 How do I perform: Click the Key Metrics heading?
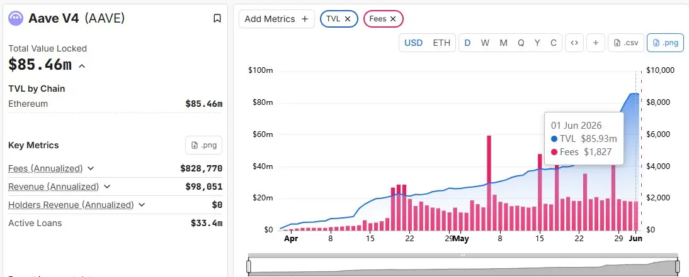(33, 145)
